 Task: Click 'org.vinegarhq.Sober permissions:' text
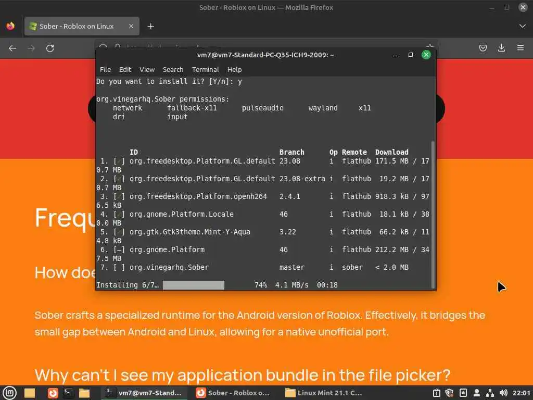(163, 99)
